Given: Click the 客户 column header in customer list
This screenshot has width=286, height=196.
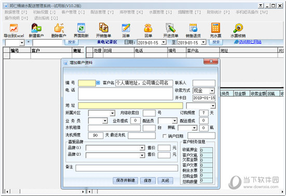Looking at the screenshot, I should pos(51,51).
